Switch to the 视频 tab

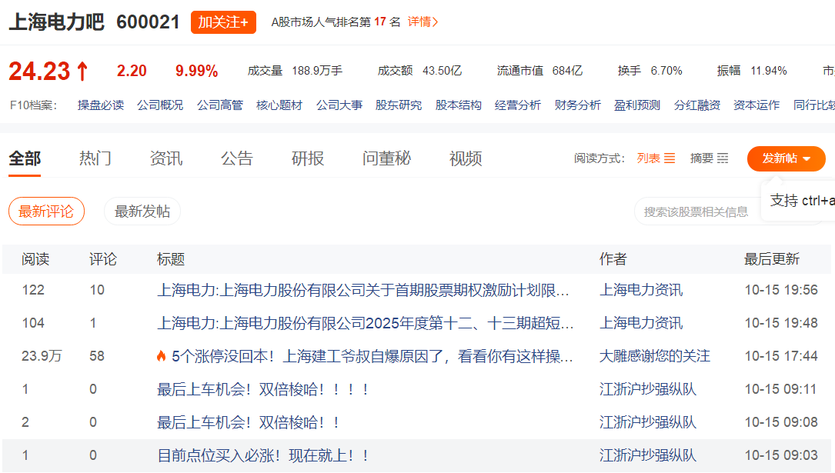pyautogui.click(x=466, y=158)
